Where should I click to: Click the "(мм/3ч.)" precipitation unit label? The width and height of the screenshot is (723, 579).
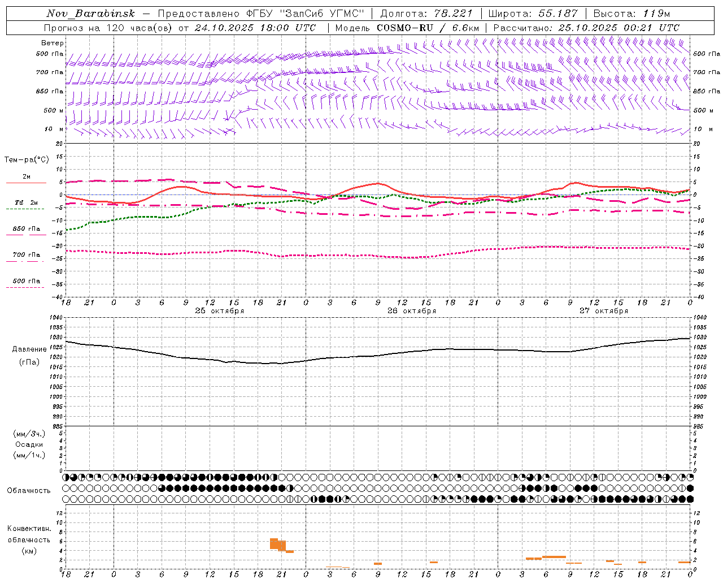(29, 434)
